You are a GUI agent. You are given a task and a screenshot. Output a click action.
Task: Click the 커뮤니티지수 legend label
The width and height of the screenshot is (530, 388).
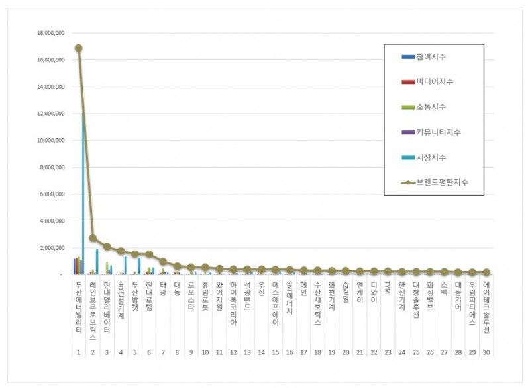439,132
